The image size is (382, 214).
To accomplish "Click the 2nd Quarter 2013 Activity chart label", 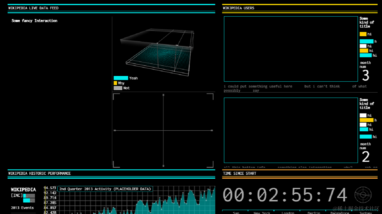I will tap(105, 189).
